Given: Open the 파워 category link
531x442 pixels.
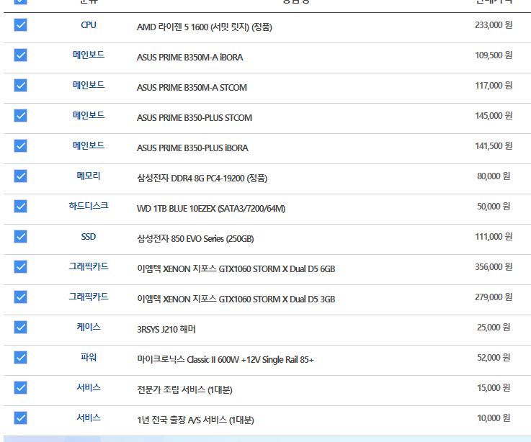Looking at the screenshot, I should click(x=89, y=357).
